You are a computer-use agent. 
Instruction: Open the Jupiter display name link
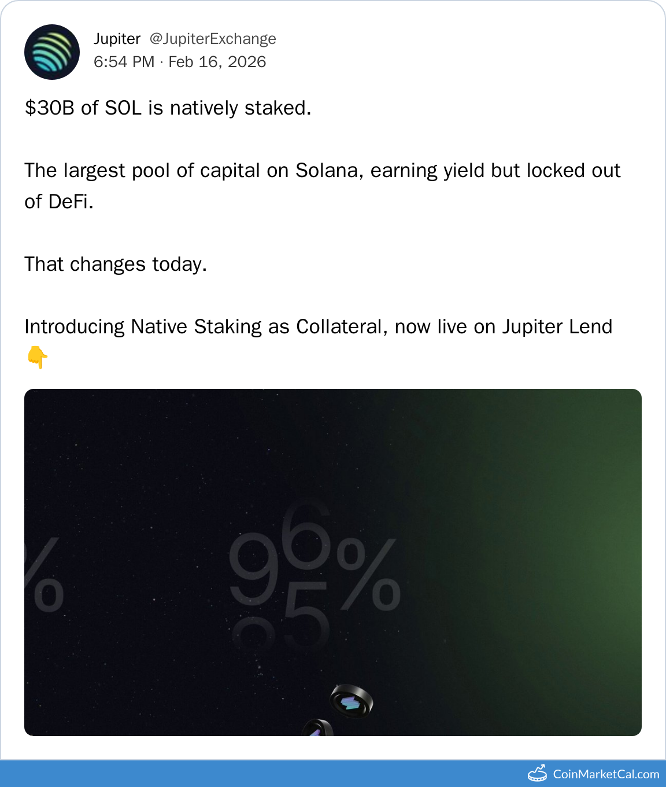[x=117, y=39]
